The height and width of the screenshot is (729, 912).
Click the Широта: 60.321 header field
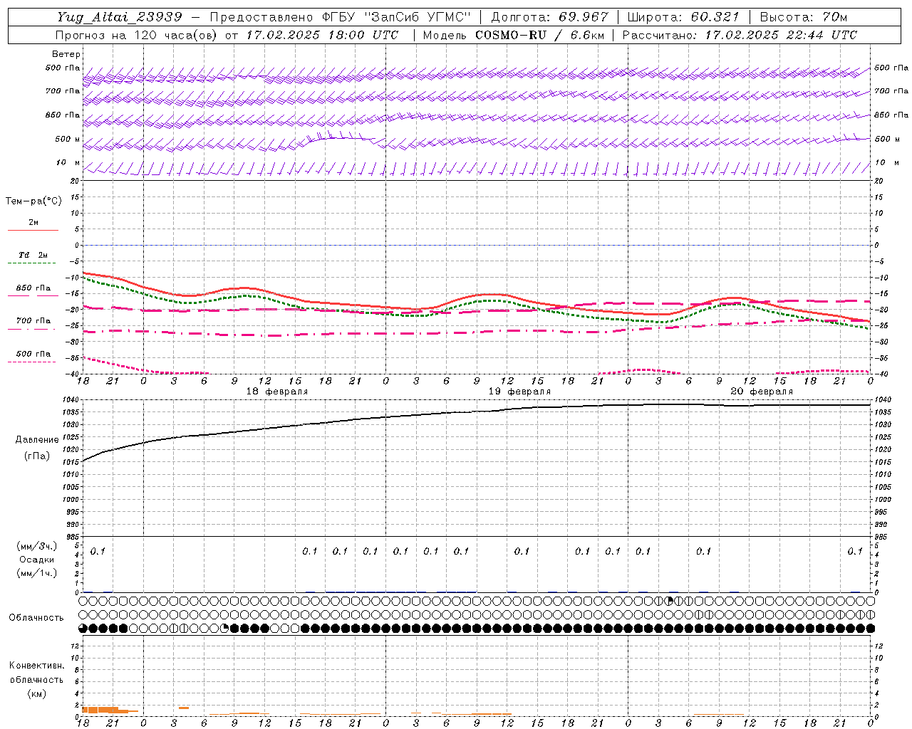(x=683, y=17)
